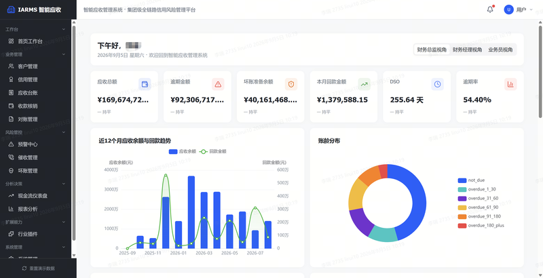
Task: Toggle not_due legend entry in 账龄分布
Action: click(471, 180)
